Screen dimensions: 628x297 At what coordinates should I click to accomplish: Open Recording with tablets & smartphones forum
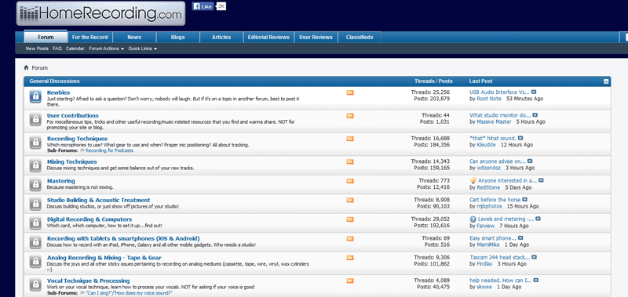pos(123,239)
